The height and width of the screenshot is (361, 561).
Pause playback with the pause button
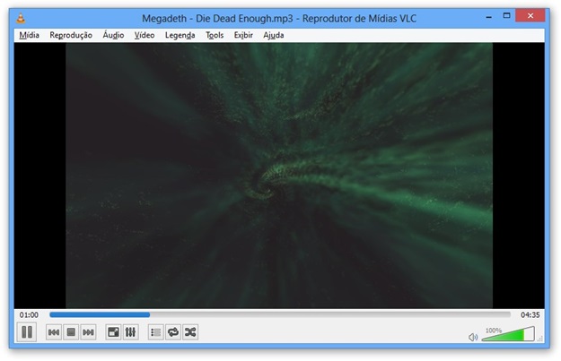[x=27, y=332]
